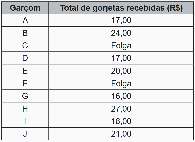This screenshot has height=142, width=195.
Task: Click waiter C in the Garçom column
Action: (25, 46)
